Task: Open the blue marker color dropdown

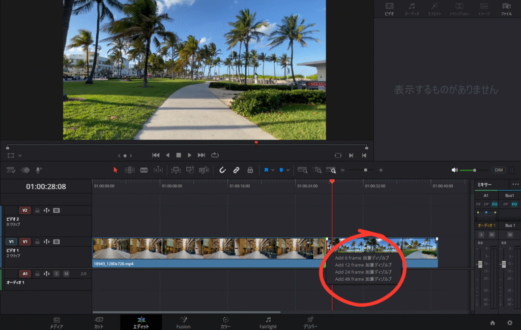Action: (288, 170)
